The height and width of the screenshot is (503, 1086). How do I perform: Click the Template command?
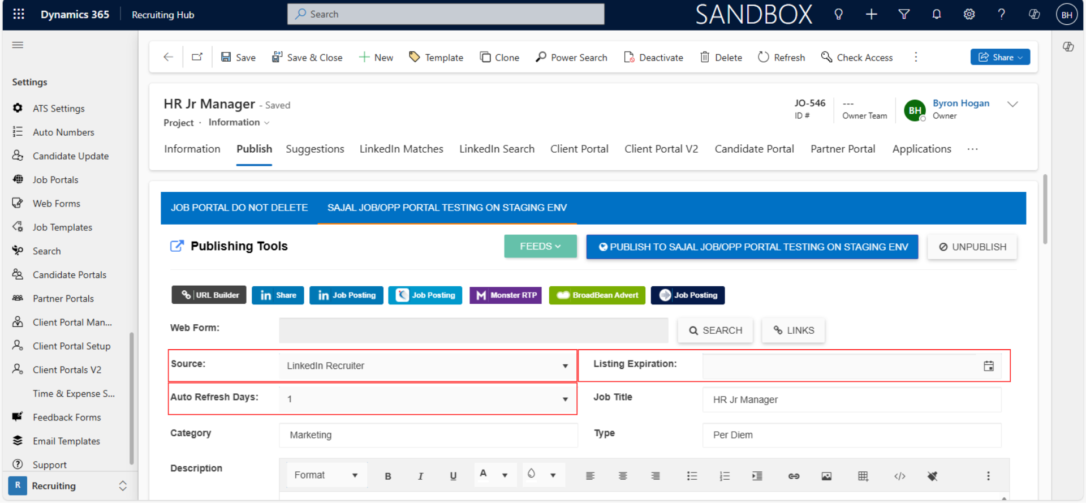pyautogui.click(x=436, y=57)
